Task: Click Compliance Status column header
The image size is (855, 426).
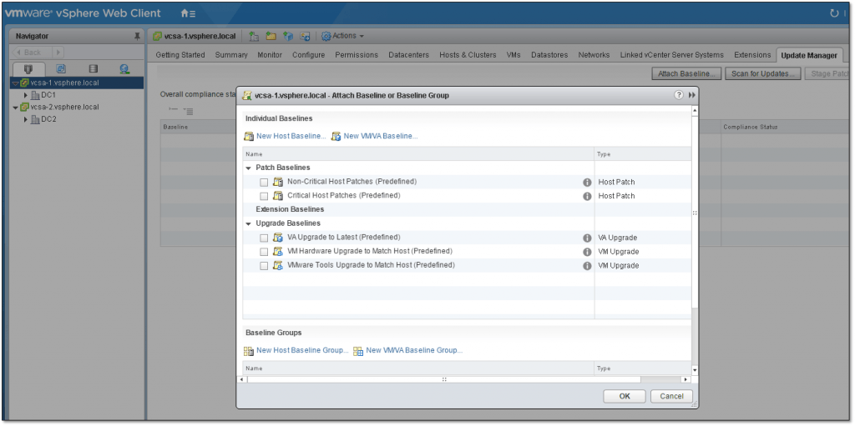Action: click(785, 127)
